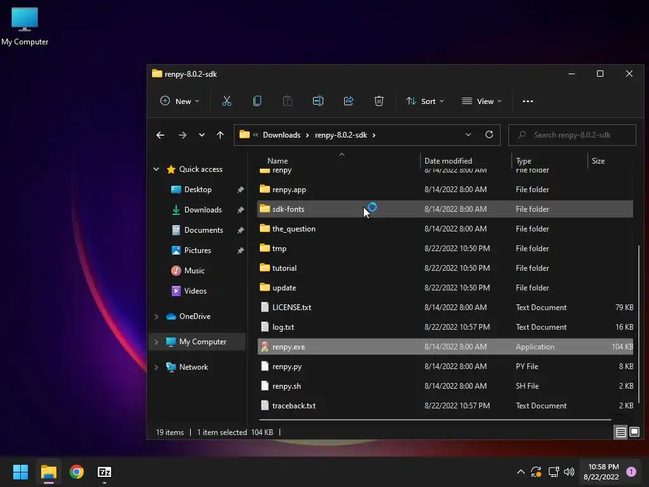This screenshot has height=487, width=649.
Task: Click the Paste clipboard icon
Action: point(288,101)
